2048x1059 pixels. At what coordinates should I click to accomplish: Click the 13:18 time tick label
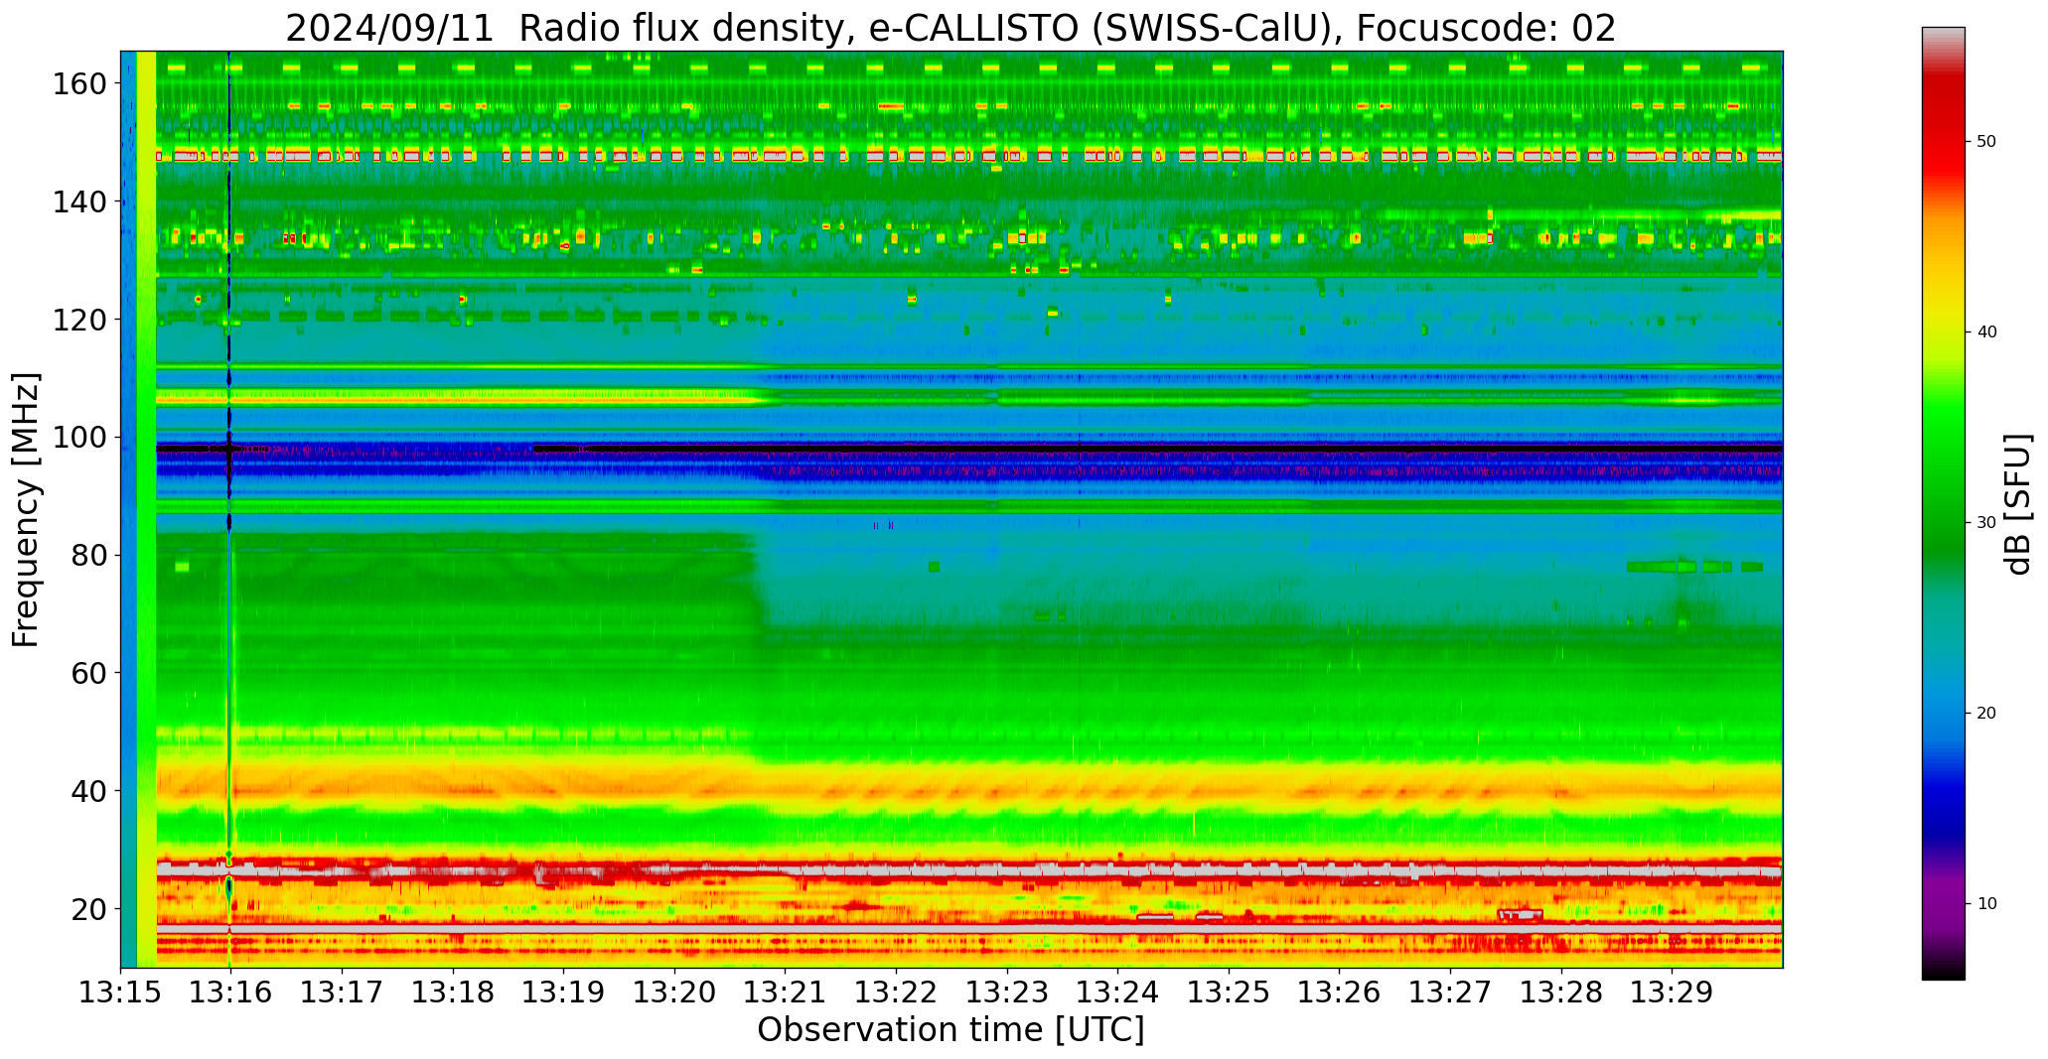point(453,992)
